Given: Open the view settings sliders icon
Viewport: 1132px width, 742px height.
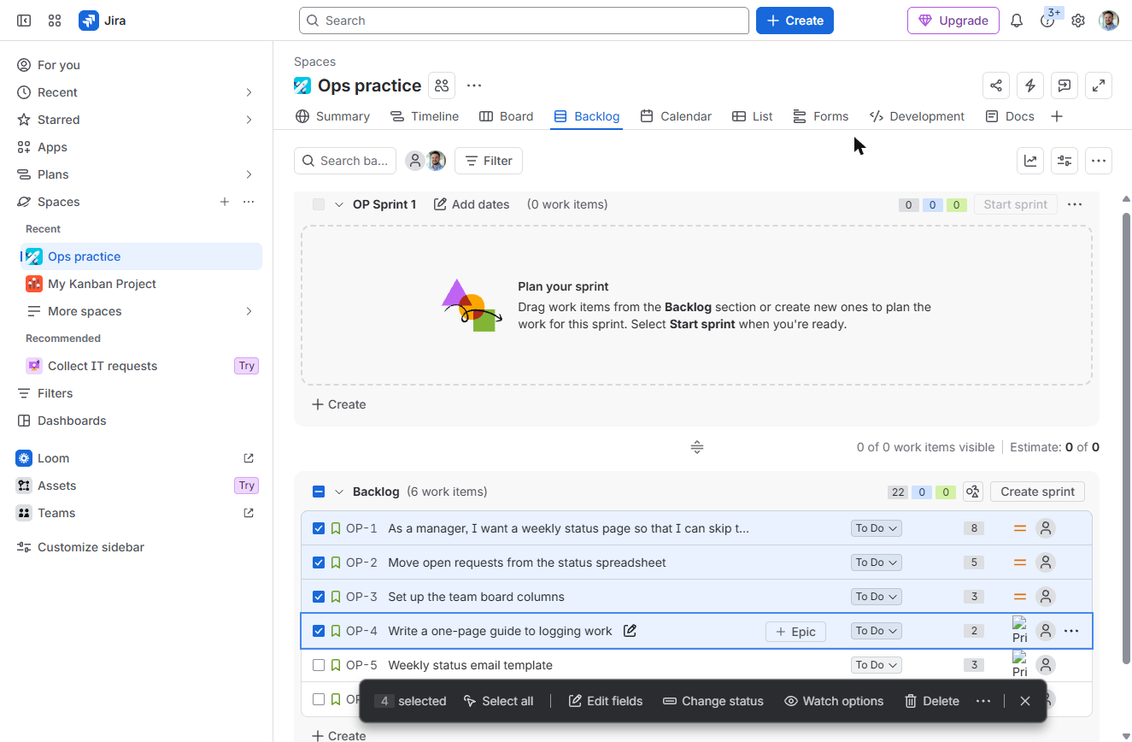Looking at the screenshot, I should tap(1065, 161).
